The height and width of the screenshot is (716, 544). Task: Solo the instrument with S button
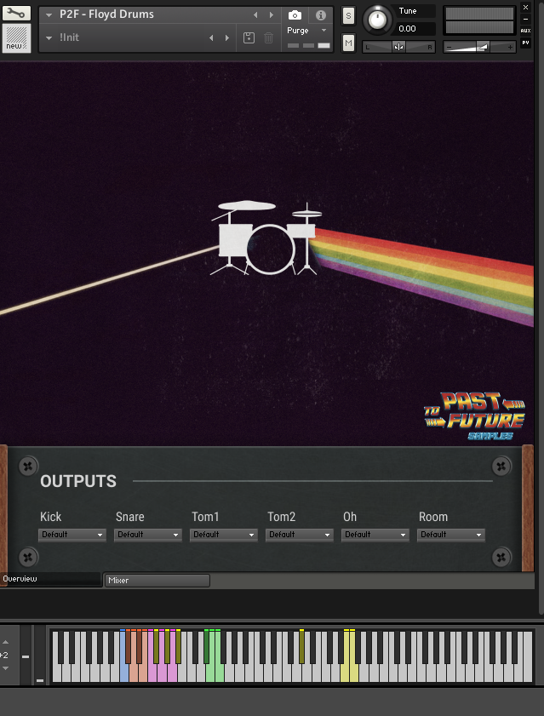(348, 16)
